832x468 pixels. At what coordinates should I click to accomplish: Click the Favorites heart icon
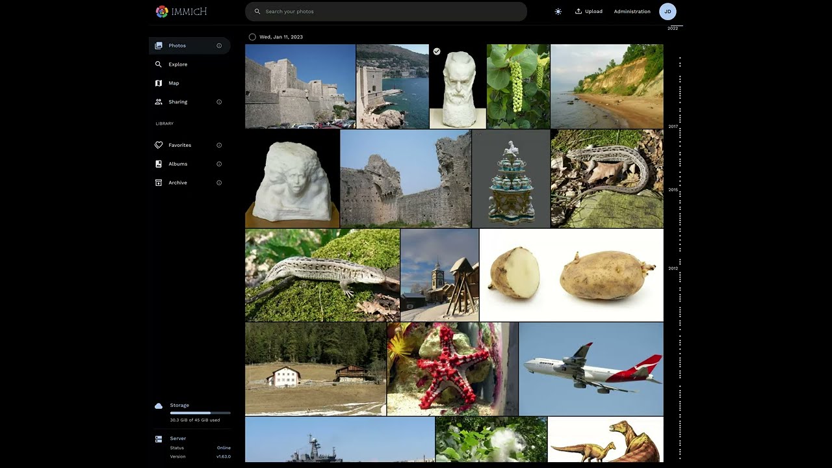[x=159, y=145]
